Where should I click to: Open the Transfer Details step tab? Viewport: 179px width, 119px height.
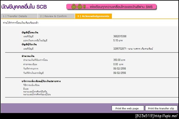(x=19, y=16)
